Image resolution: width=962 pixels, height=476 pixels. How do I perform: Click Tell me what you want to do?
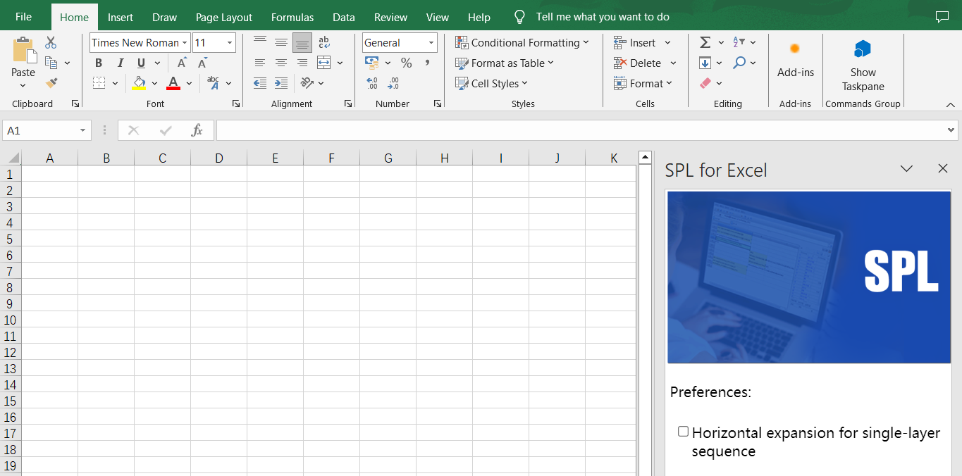click(x=603, y=17)
